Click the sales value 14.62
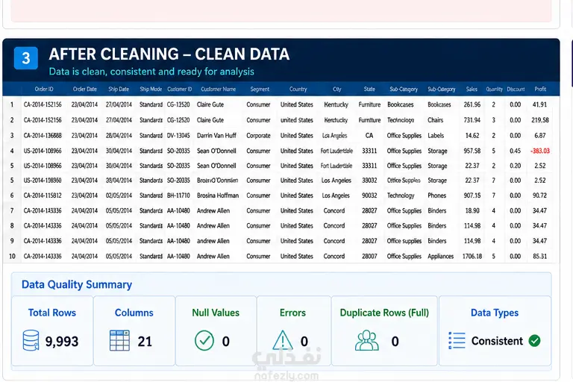The height and width of the screenshot is (382, 573). 472,135
